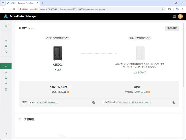Click the 管理サーバー section heading

[x=27, y=28]
